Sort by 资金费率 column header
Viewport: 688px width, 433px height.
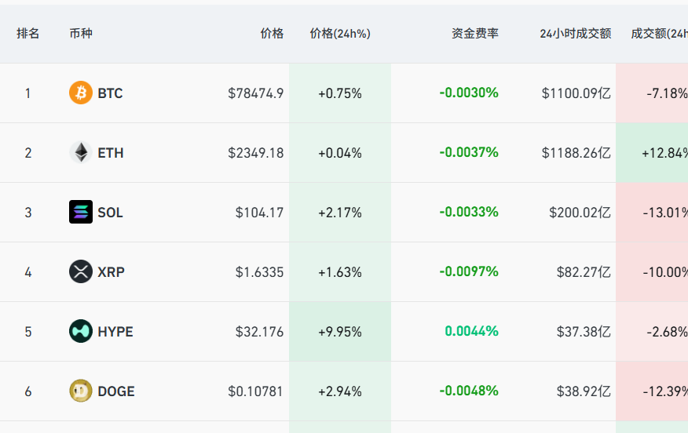click(474, 34)
